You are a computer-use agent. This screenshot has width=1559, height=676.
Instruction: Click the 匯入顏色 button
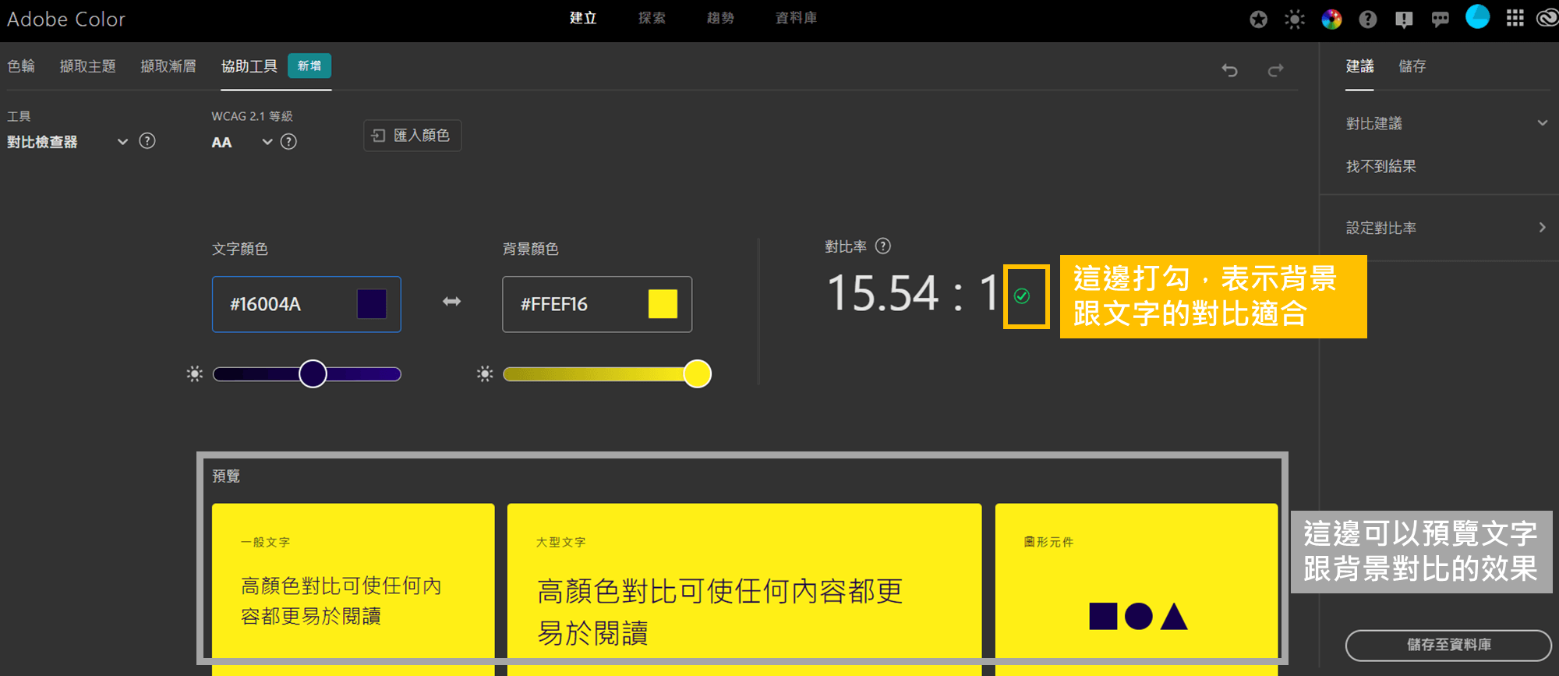point(412,136)
